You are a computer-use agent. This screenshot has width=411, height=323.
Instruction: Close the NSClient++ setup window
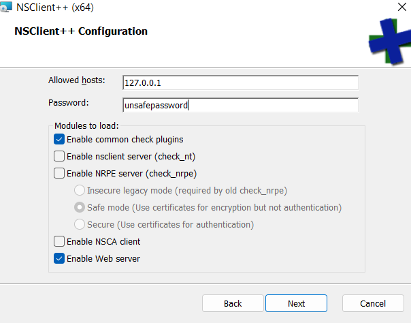point(402,7)
